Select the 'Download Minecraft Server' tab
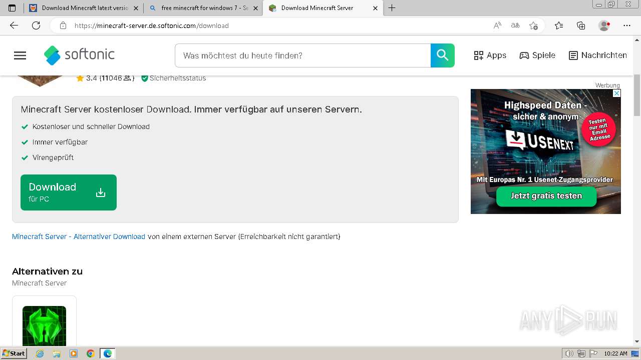Screen dimensions: 641x360 point(323,8)
